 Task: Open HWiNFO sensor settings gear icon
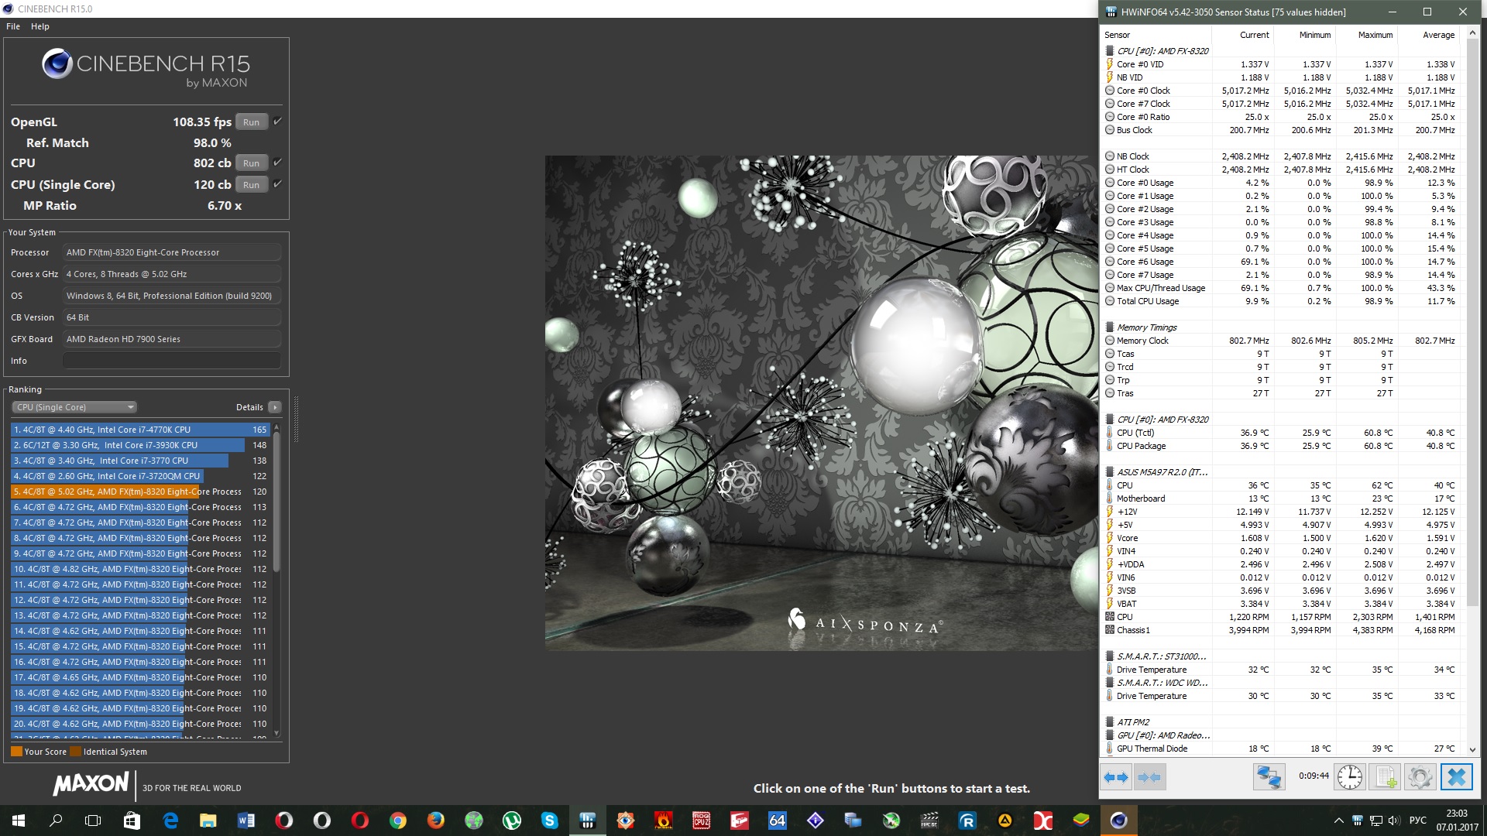[1420, 777]
